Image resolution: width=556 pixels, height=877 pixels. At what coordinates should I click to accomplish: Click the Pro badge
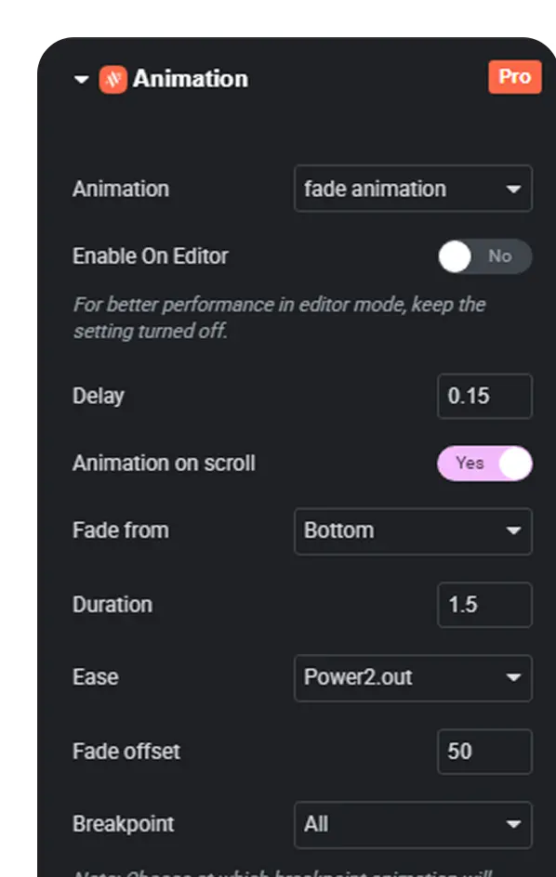pyautogui.click(x=514, y=76)
